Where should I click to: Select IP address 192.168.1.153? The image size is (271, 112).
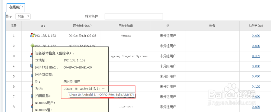[45, 36]
